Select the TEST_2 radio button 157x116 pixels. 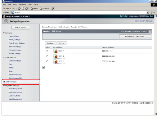(47, 56)
